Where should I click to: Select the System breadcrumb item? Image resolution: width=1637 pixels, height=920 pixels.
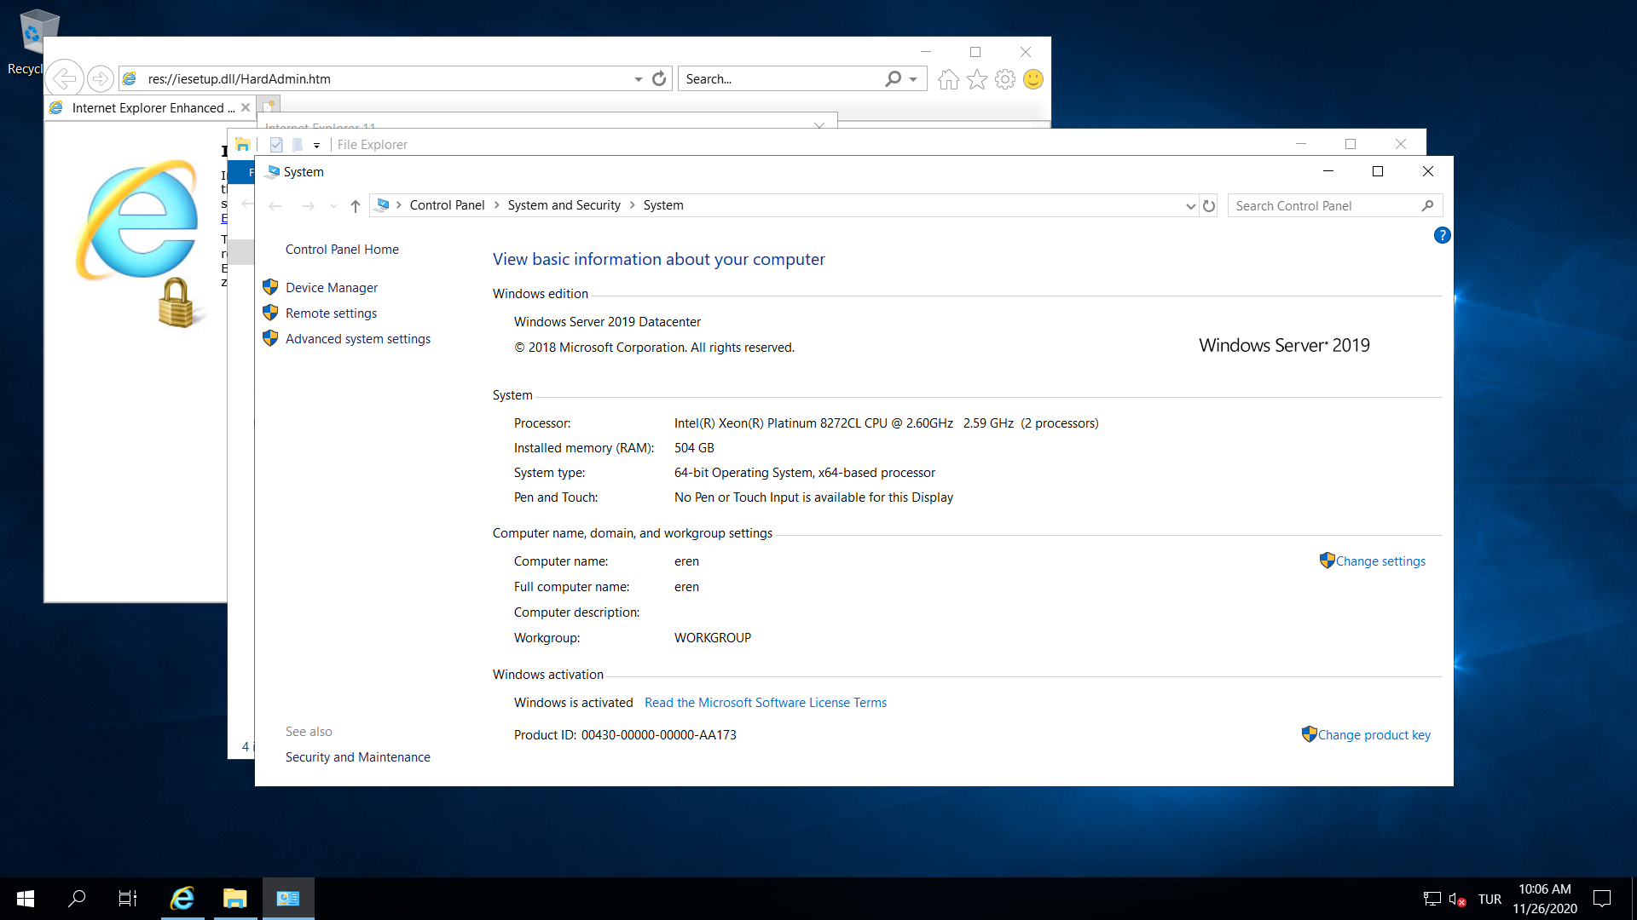[x=663, y=205]
